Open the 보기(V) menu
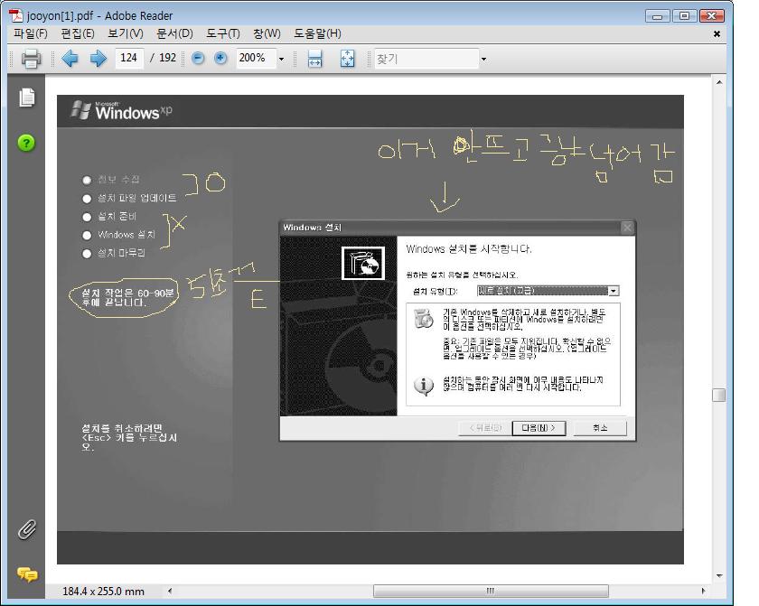 [x=126, y=33]
